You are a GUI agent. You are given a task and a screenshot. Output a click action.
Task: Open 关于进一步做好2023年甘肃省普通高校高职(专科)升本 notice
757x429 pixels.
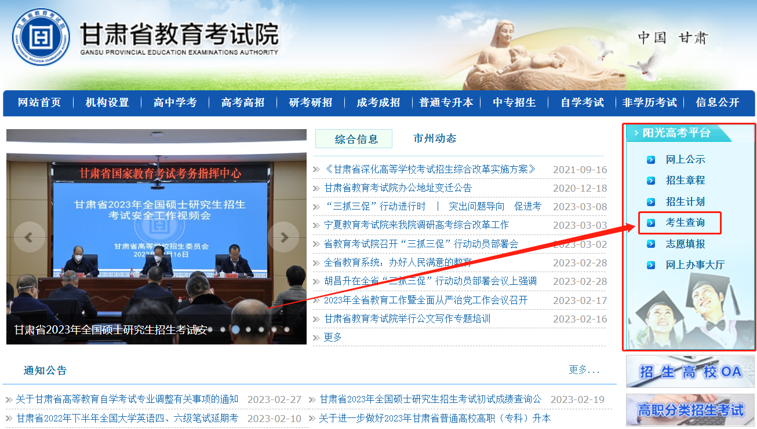coord(435,418)
